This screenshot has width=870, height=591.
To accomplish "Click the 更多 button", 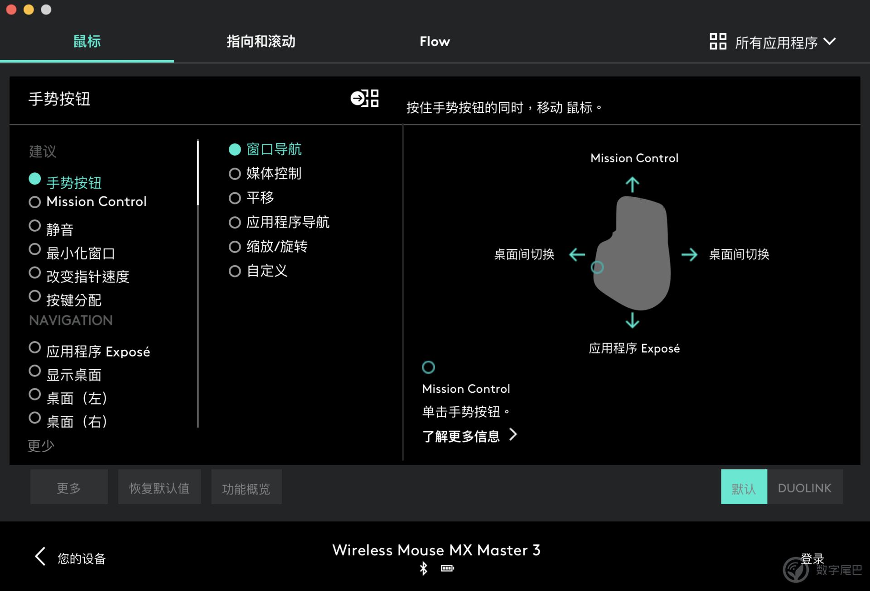I will (x=69, y=487).
